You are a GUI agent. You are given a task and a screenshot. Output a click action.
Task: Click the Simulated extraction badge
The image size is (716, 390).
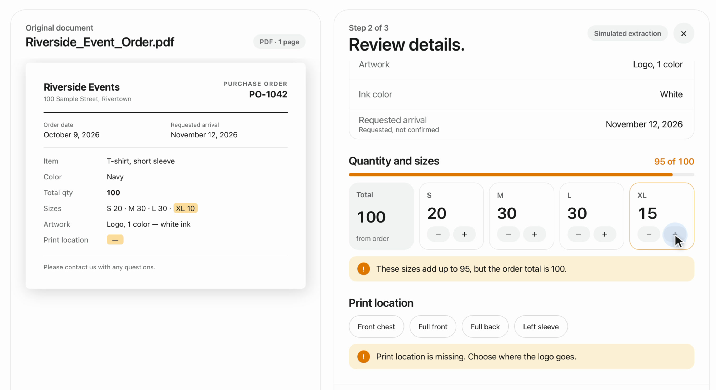627,33
